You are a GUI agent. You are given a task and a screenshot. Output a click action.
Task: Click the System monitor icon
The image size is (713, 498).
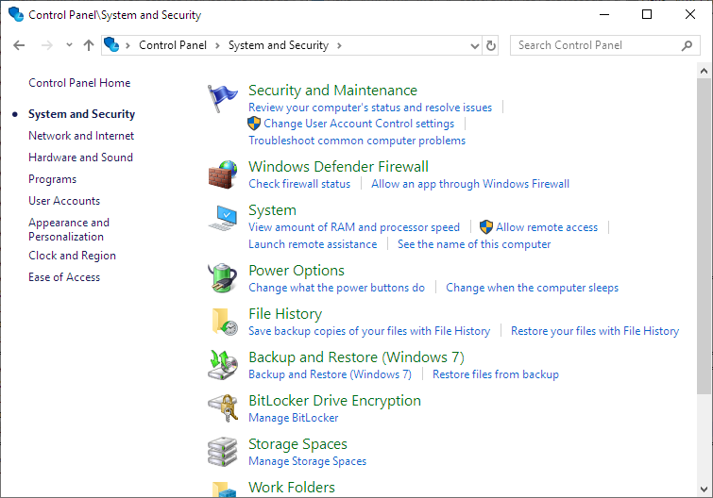(x=223, y=218)
